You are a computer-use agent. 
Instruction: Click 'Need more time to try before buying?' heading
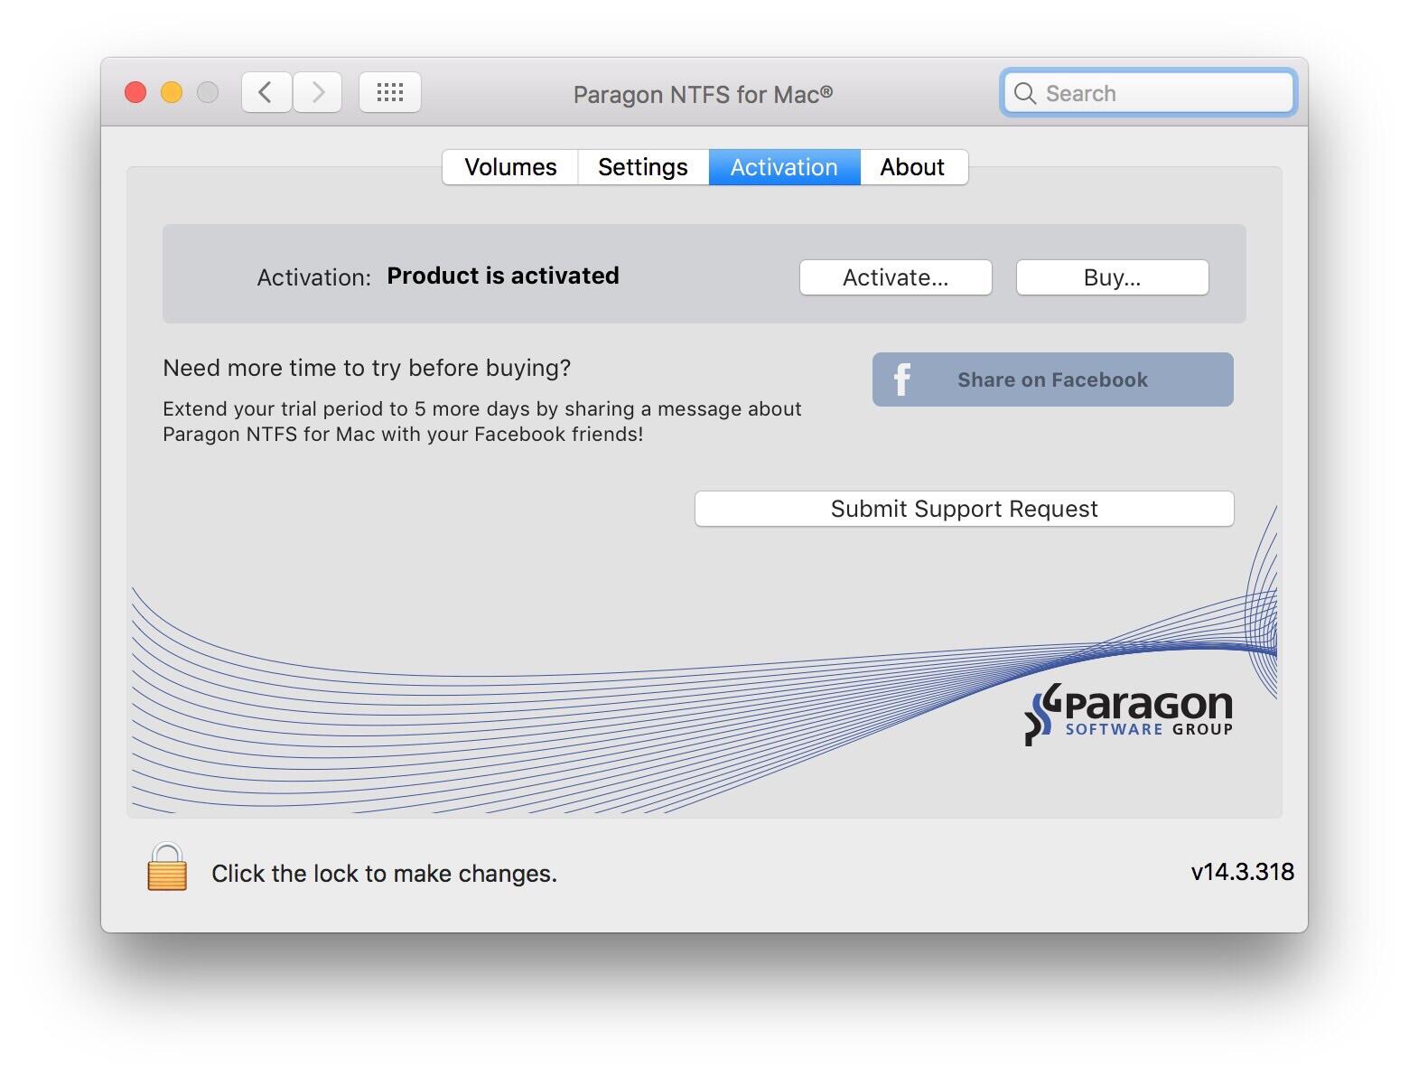[x=367, y=368]
